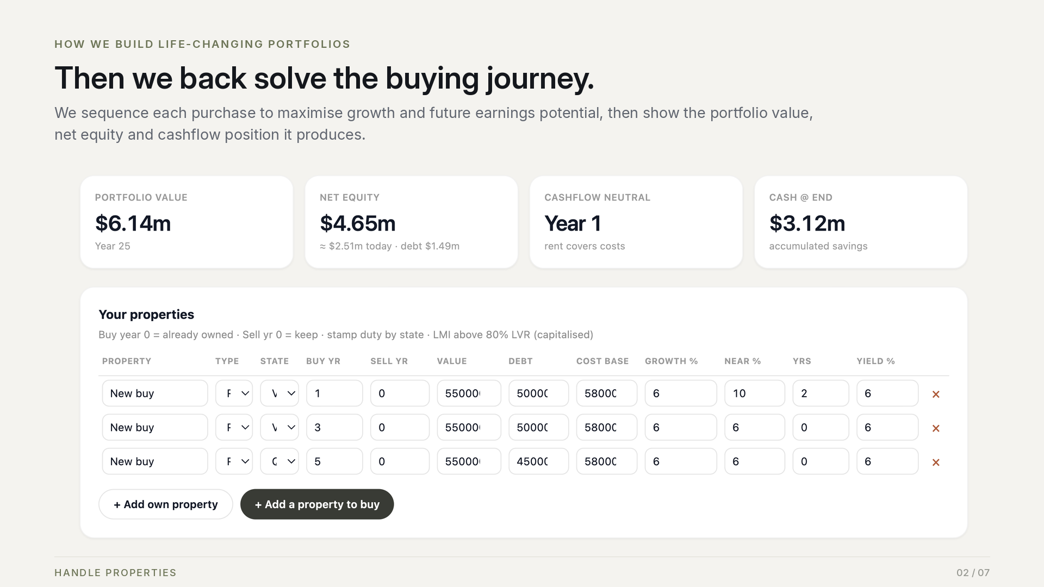Open the Type dropdown in the first row

point(234,393)
